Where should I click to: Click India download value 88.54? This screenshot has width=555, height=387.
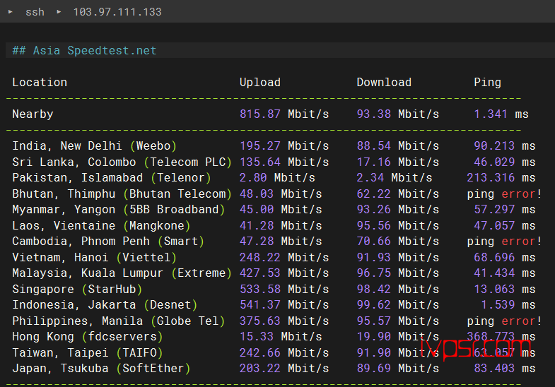tap(374, 146)
